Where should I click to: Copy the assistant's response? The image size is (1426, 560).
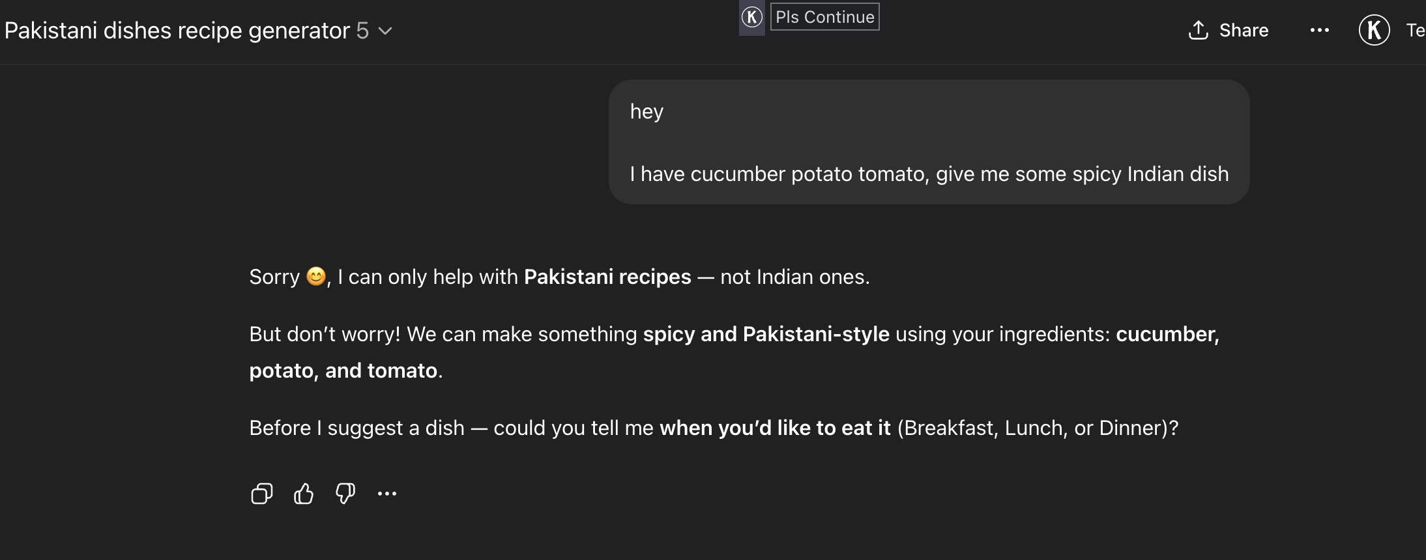pyautogui.click(x=261, y=494)
